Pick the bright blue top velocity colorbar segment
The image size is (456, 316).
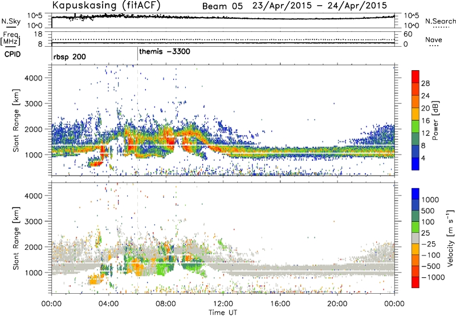click(x=416, y=193)
